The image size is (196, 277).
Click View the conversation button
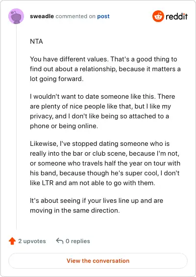click(98, 261)
